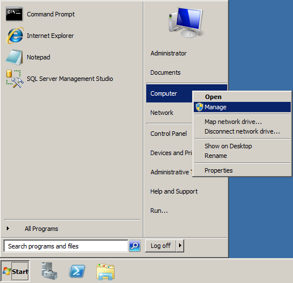293x283 pixels.
Task: Click the SQL Server Management Studio label
Action: tap(70, 79)
